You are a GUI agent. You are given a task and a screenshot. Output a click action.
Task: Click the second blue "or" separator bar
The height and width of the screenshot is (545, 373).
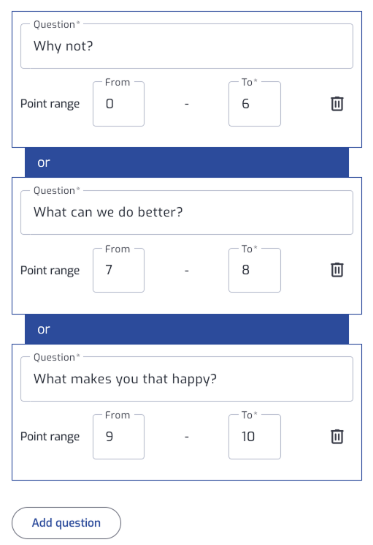[x=187, y=329]
